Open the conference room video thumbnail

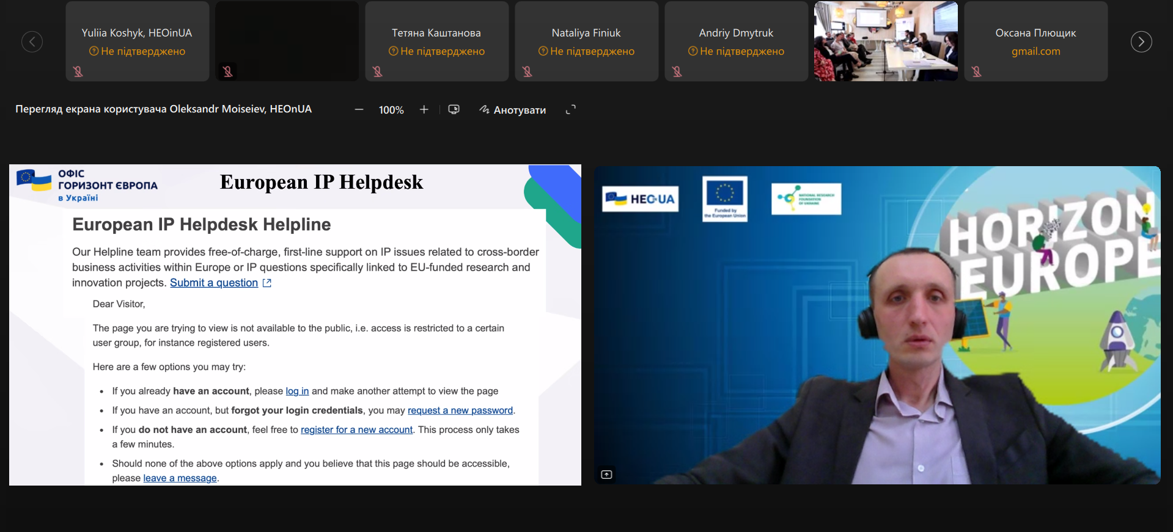(x=886, y=41)
